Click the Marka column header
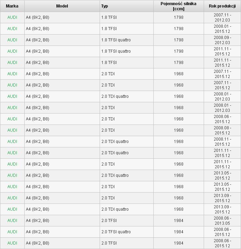The image size is (241, 249). click(12, 6)
